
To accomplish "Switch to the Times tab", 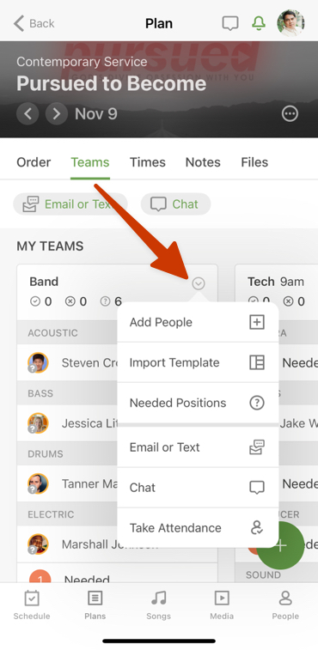I will (147, 162).
